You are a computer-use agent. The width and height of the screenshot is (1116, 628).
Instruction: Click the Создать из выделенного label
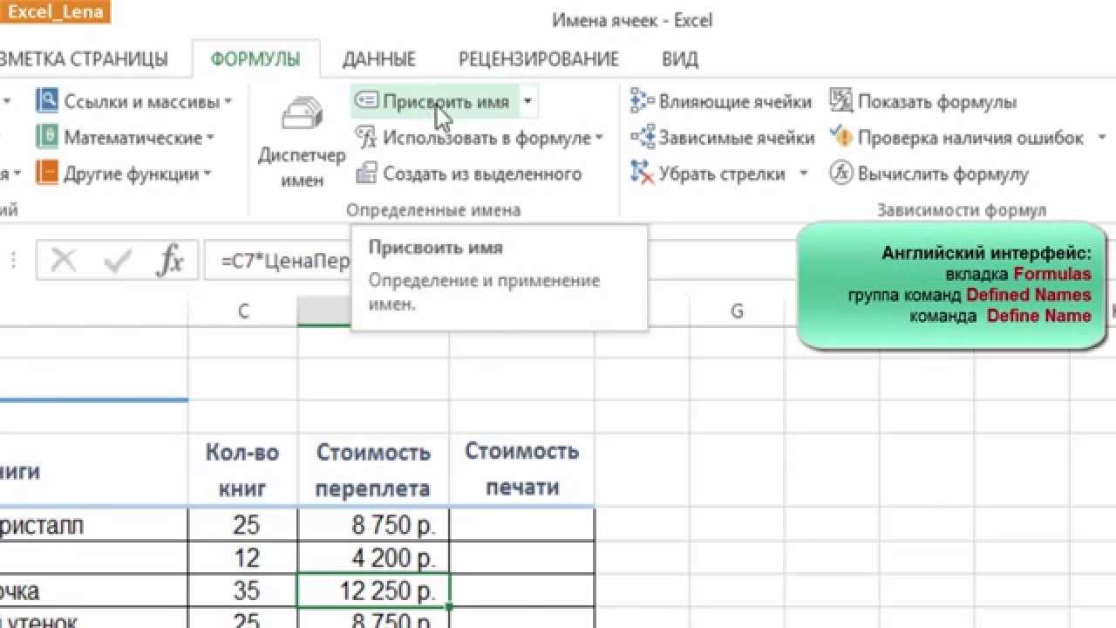click(482, 174)
